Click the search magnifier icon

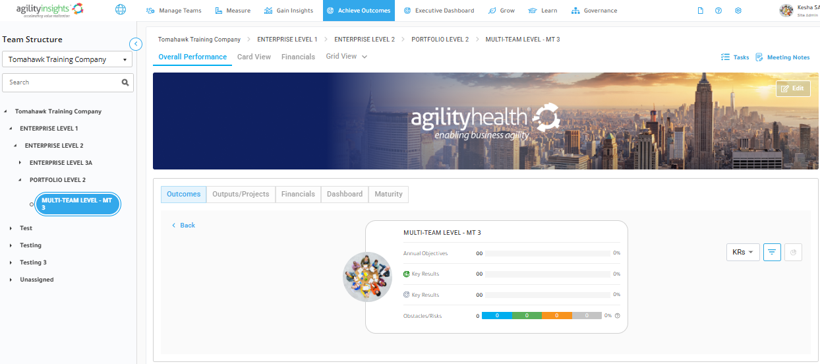(125, 82)
